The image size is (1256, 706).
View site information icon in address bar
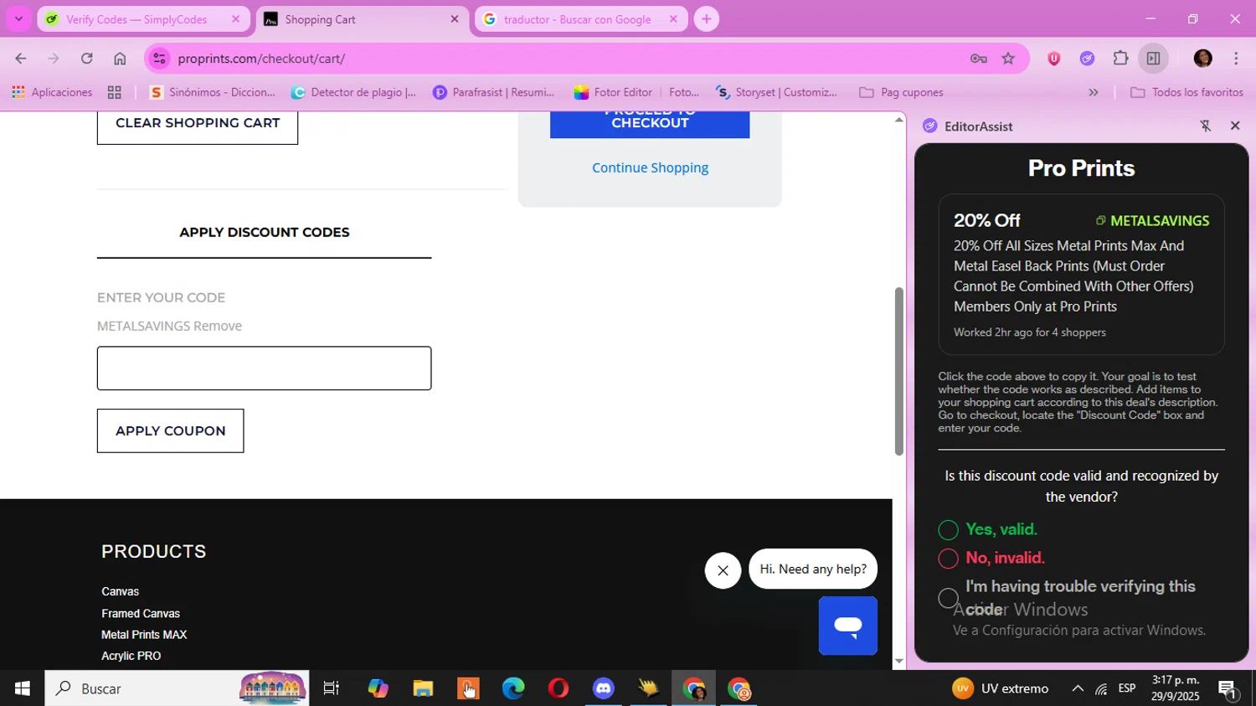tap(159, 59)
